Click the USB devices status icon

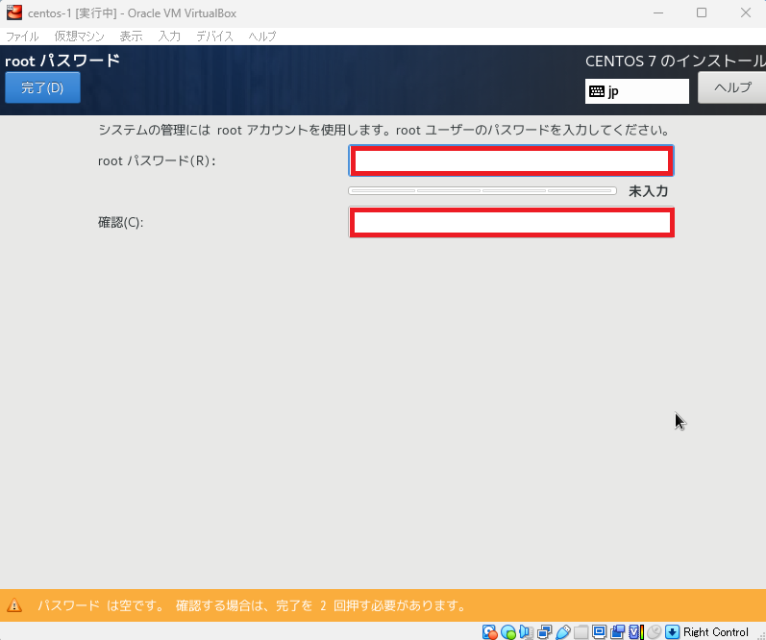click(x=563, y=631)
